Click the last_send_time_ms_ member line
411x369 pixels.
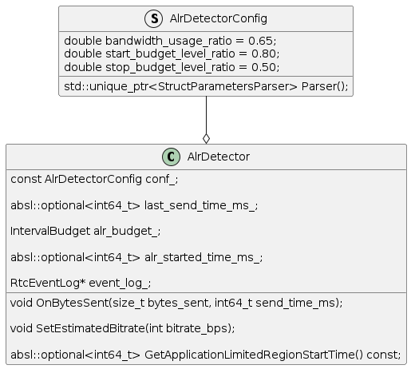[134, 205]
